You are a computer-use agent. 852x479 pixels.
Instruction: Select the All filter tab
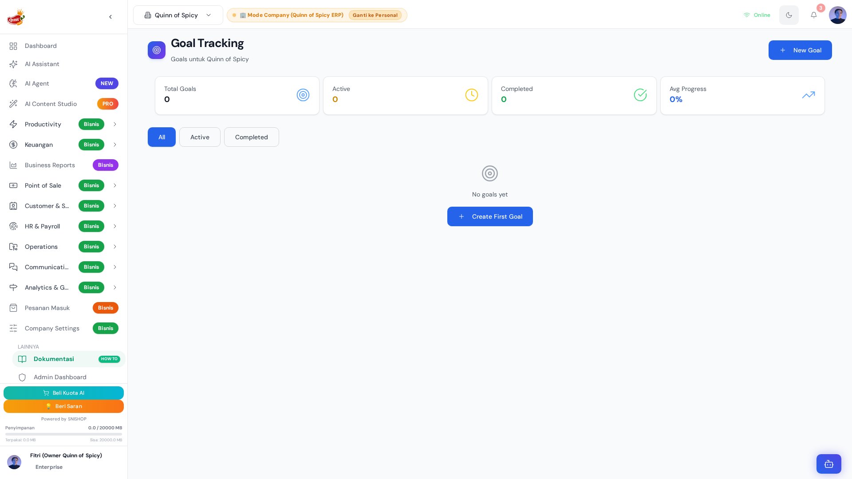pyautogui.click(x=162, y=137)
